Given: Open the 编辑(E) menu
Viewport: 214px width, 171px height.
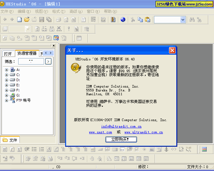Looking at the screenshot, I should tap(24, 12).
